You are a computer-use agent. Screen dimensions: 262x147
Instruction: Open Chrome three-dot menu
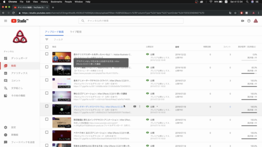coord(258,13)
